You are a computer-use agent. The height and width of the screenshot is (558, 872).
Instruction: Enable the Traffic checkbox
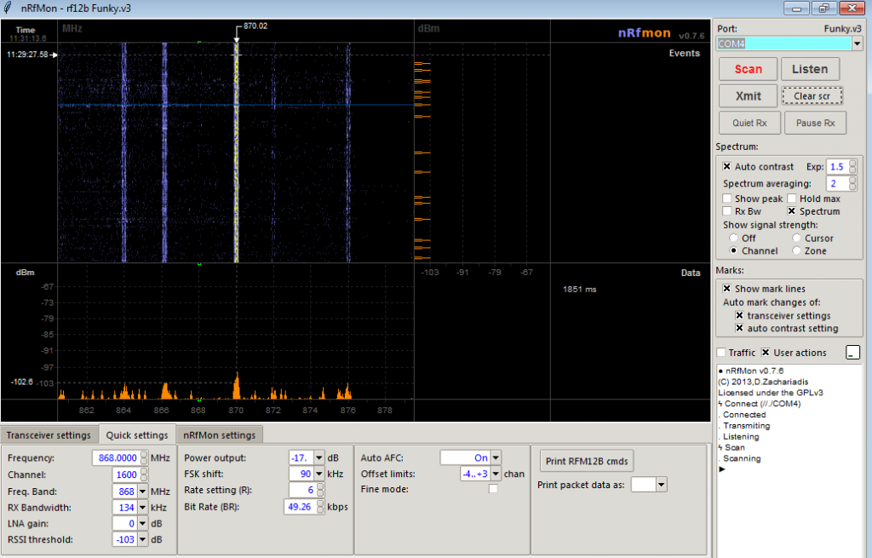pos(721,353)
